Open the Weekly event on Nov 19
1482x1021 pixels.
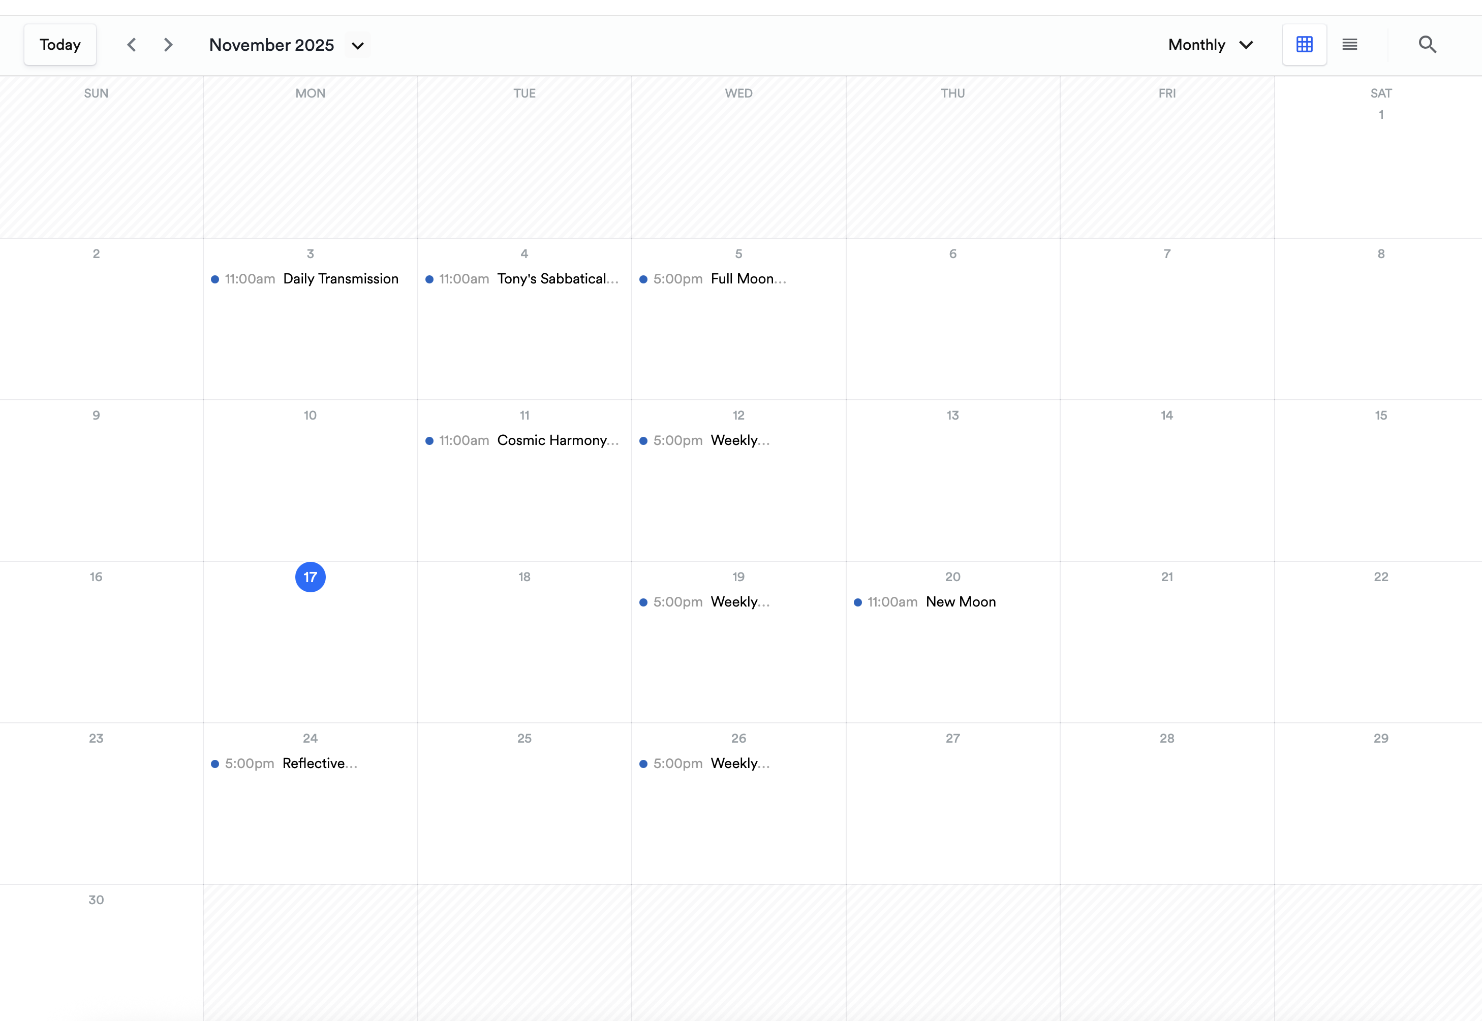click(739, 602)
